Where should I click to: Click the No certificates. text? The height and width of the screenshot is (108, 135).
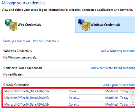13,74
